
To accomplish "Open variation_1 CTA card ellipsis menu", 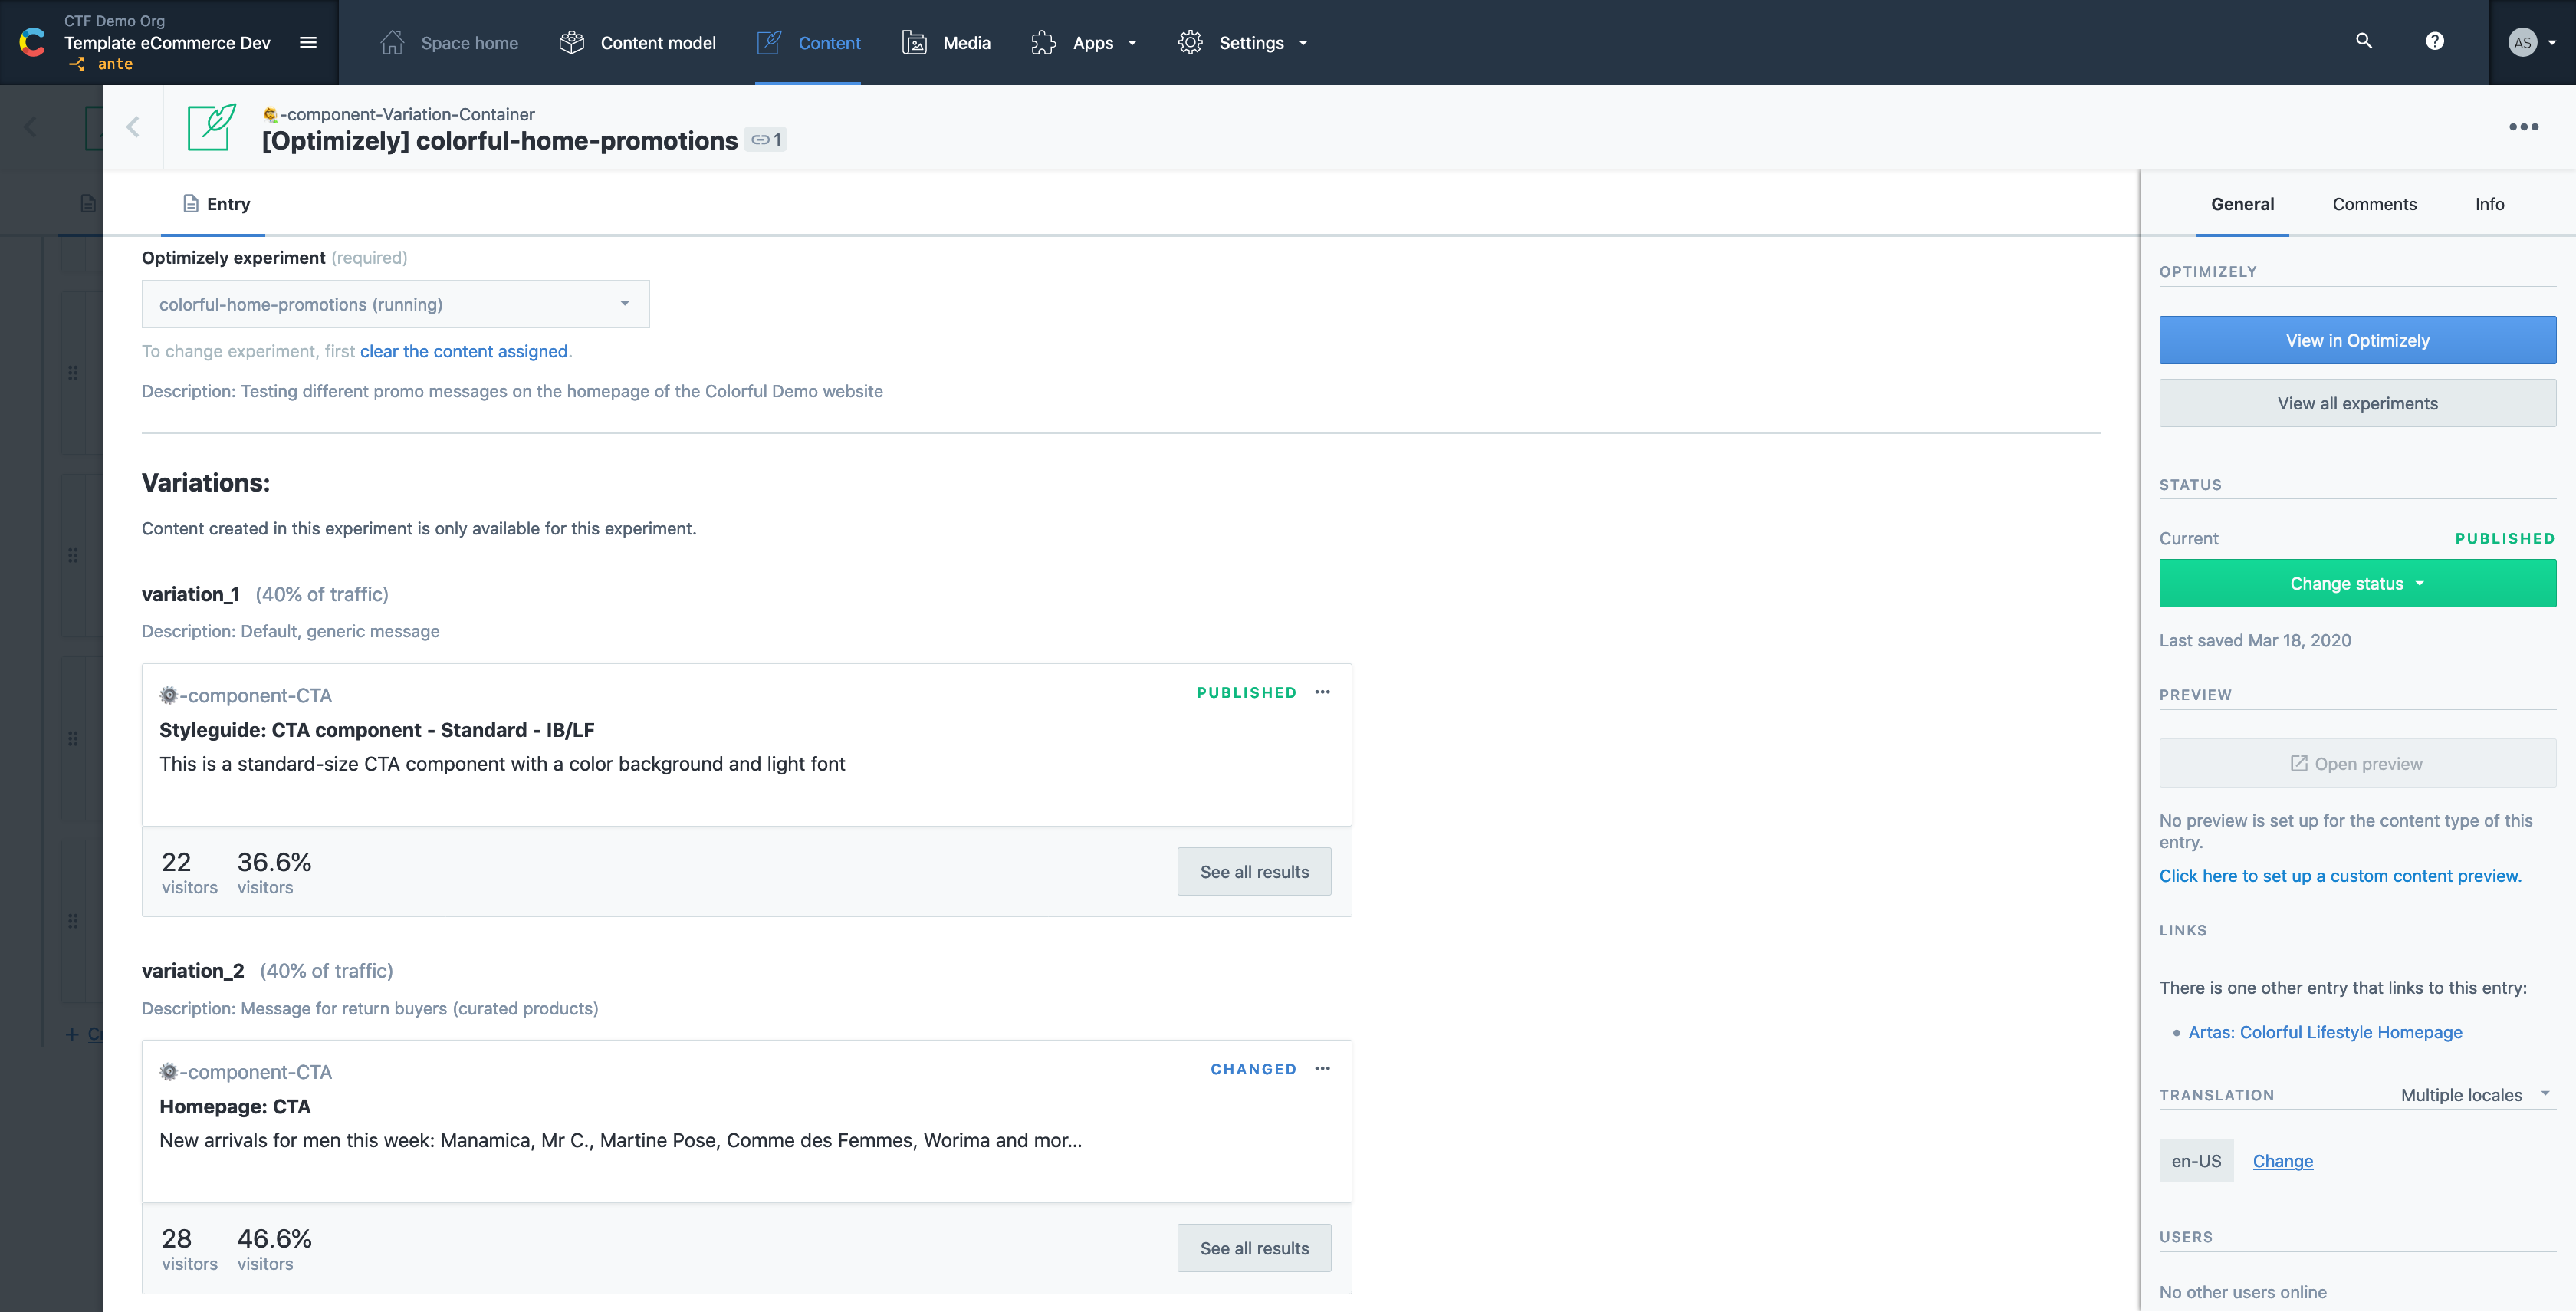I will [x=1322, y=692].
